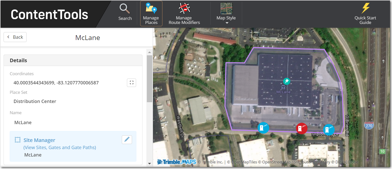Image resolution: width=392 pixels, height=169 pixels.
Task: Click the exit 10 green sign
Action: [x=382, y=151]
